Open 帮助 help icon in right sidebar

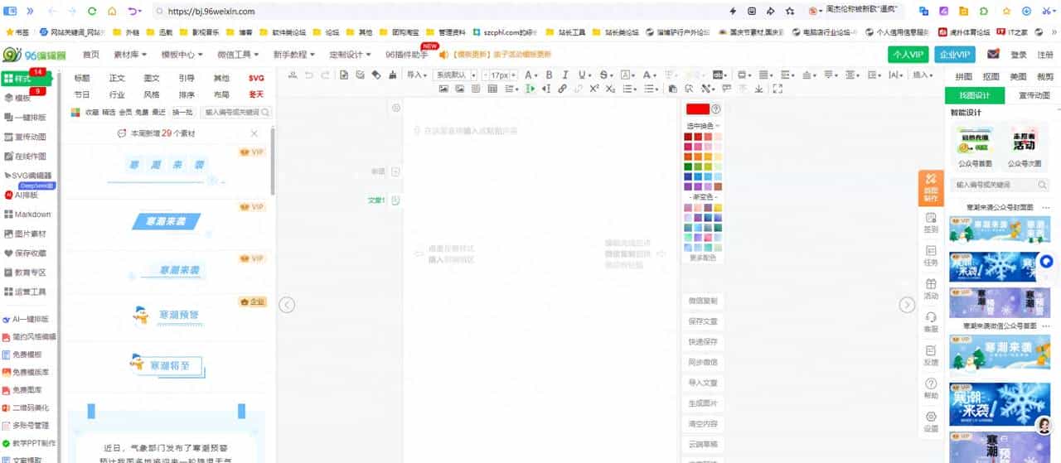931,389
